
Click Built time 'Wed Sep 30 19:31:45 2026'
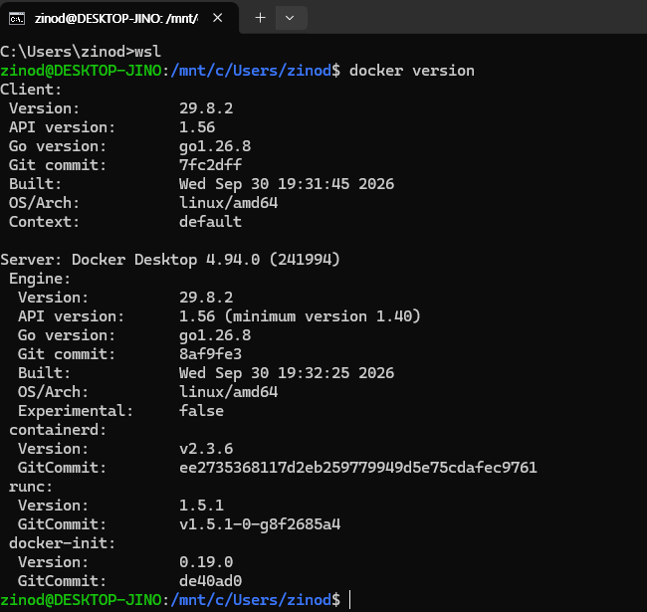287,184
